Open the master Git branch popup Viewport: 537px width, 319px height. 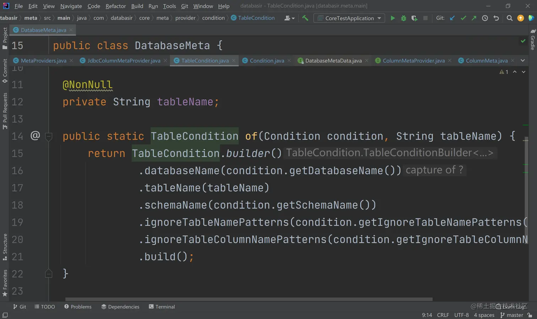click(512, 315)
